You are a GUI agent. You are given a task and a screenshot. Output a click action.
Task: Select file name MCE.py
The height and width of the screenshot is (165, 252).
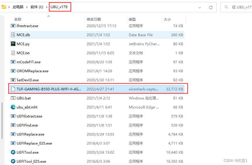coord(23,44)
